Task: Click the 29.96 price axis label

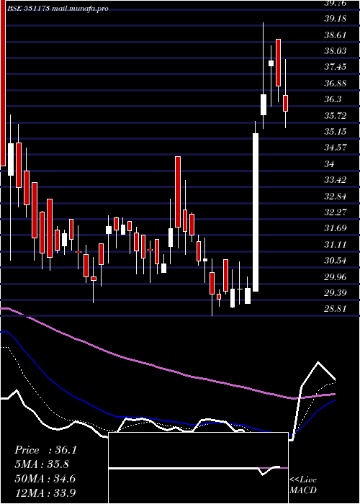Action: [336, 276]
